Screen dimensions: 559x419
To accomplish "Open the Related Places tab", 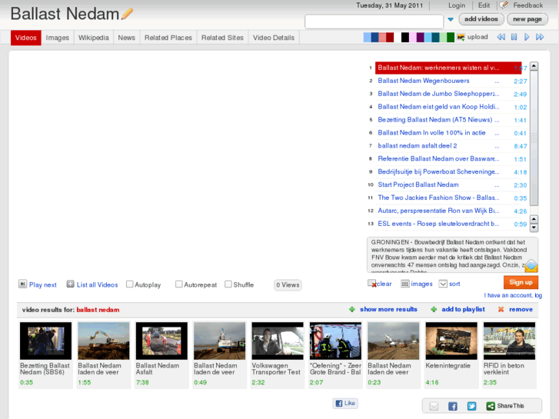I will pos(168,38).
